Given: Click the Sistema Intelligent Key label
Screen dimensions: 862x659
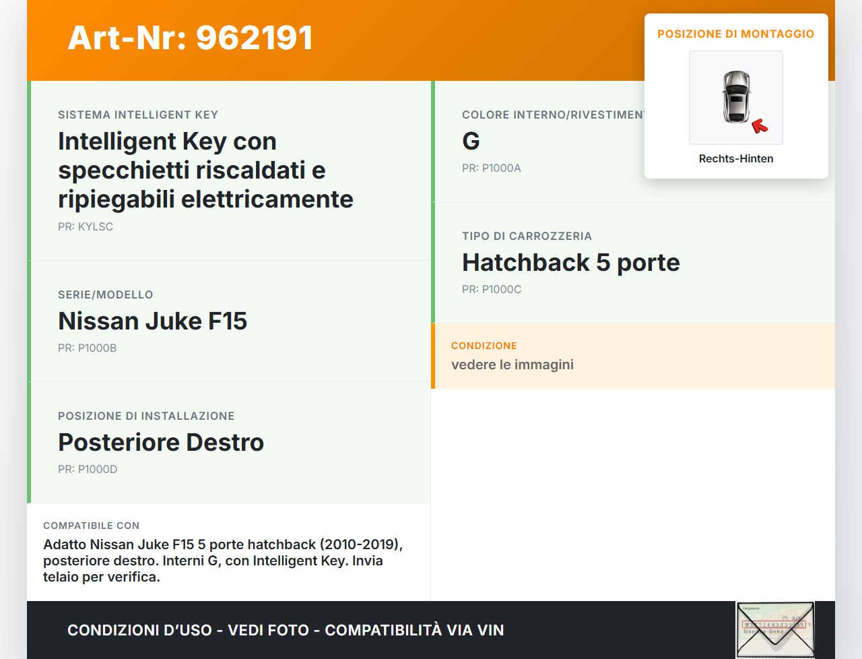Looking at the screenshot, I should [138, 115].
